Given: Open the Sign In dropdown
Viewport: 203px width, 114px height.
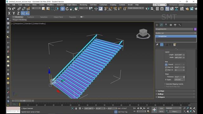Looking at the screenshot, I should pyautogui.click(x=160, y=5).
